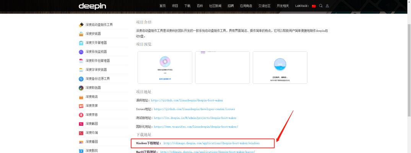Image resolution: width=411 pixels, height=153 pixels.
Task: Click the 深度录音 sidebar icon
Action: (x=81, y=115)
